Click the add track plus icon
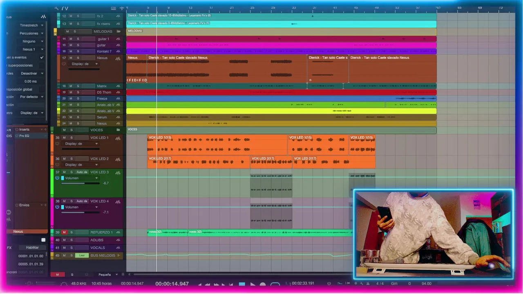The height and width of the screenshot is (294, 523). (x=122, y=8)
